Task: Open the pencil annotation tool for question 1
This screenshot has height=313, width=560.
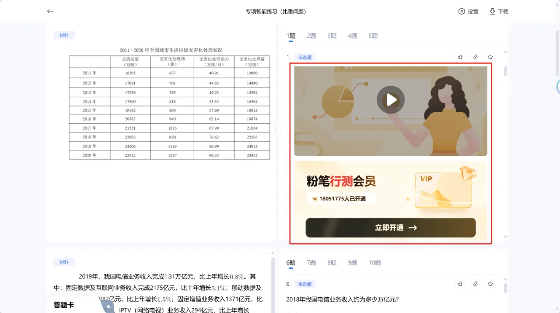Action: tap(475, 57)
